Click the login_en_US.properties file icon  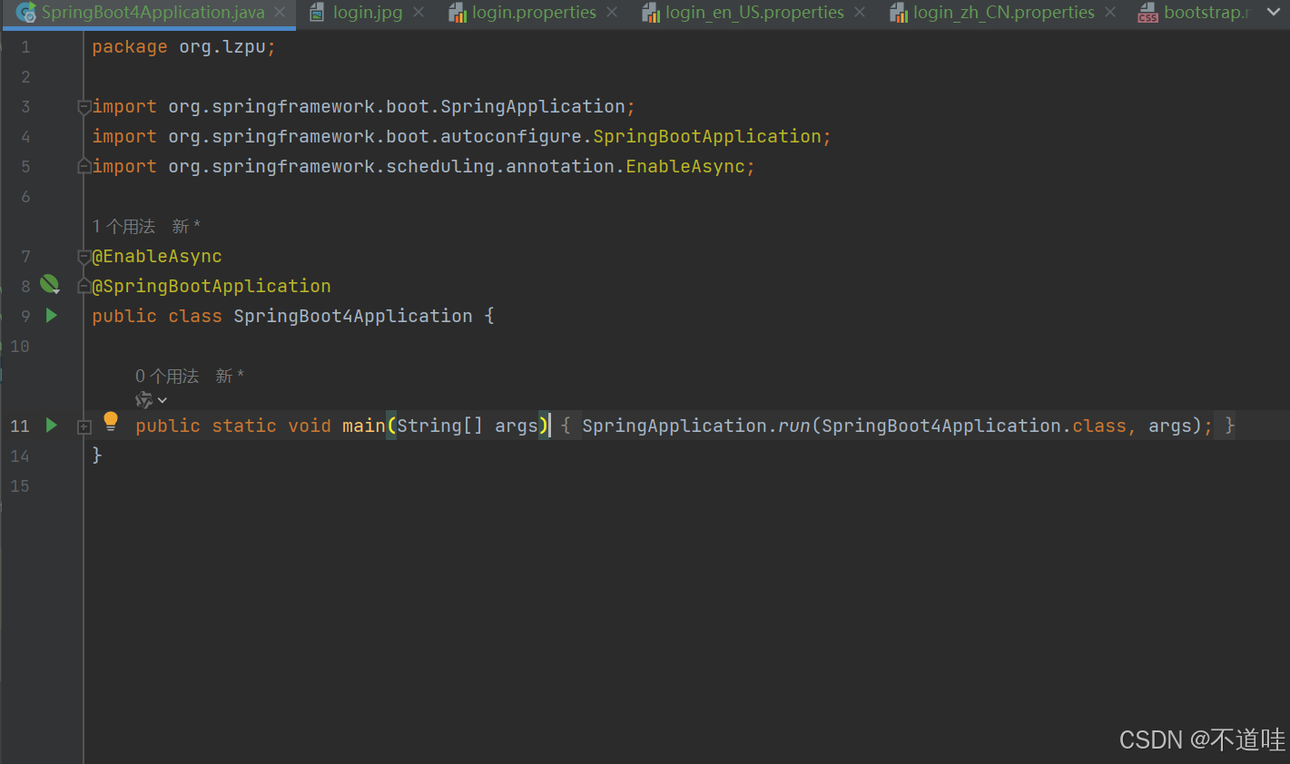(651, 13)
